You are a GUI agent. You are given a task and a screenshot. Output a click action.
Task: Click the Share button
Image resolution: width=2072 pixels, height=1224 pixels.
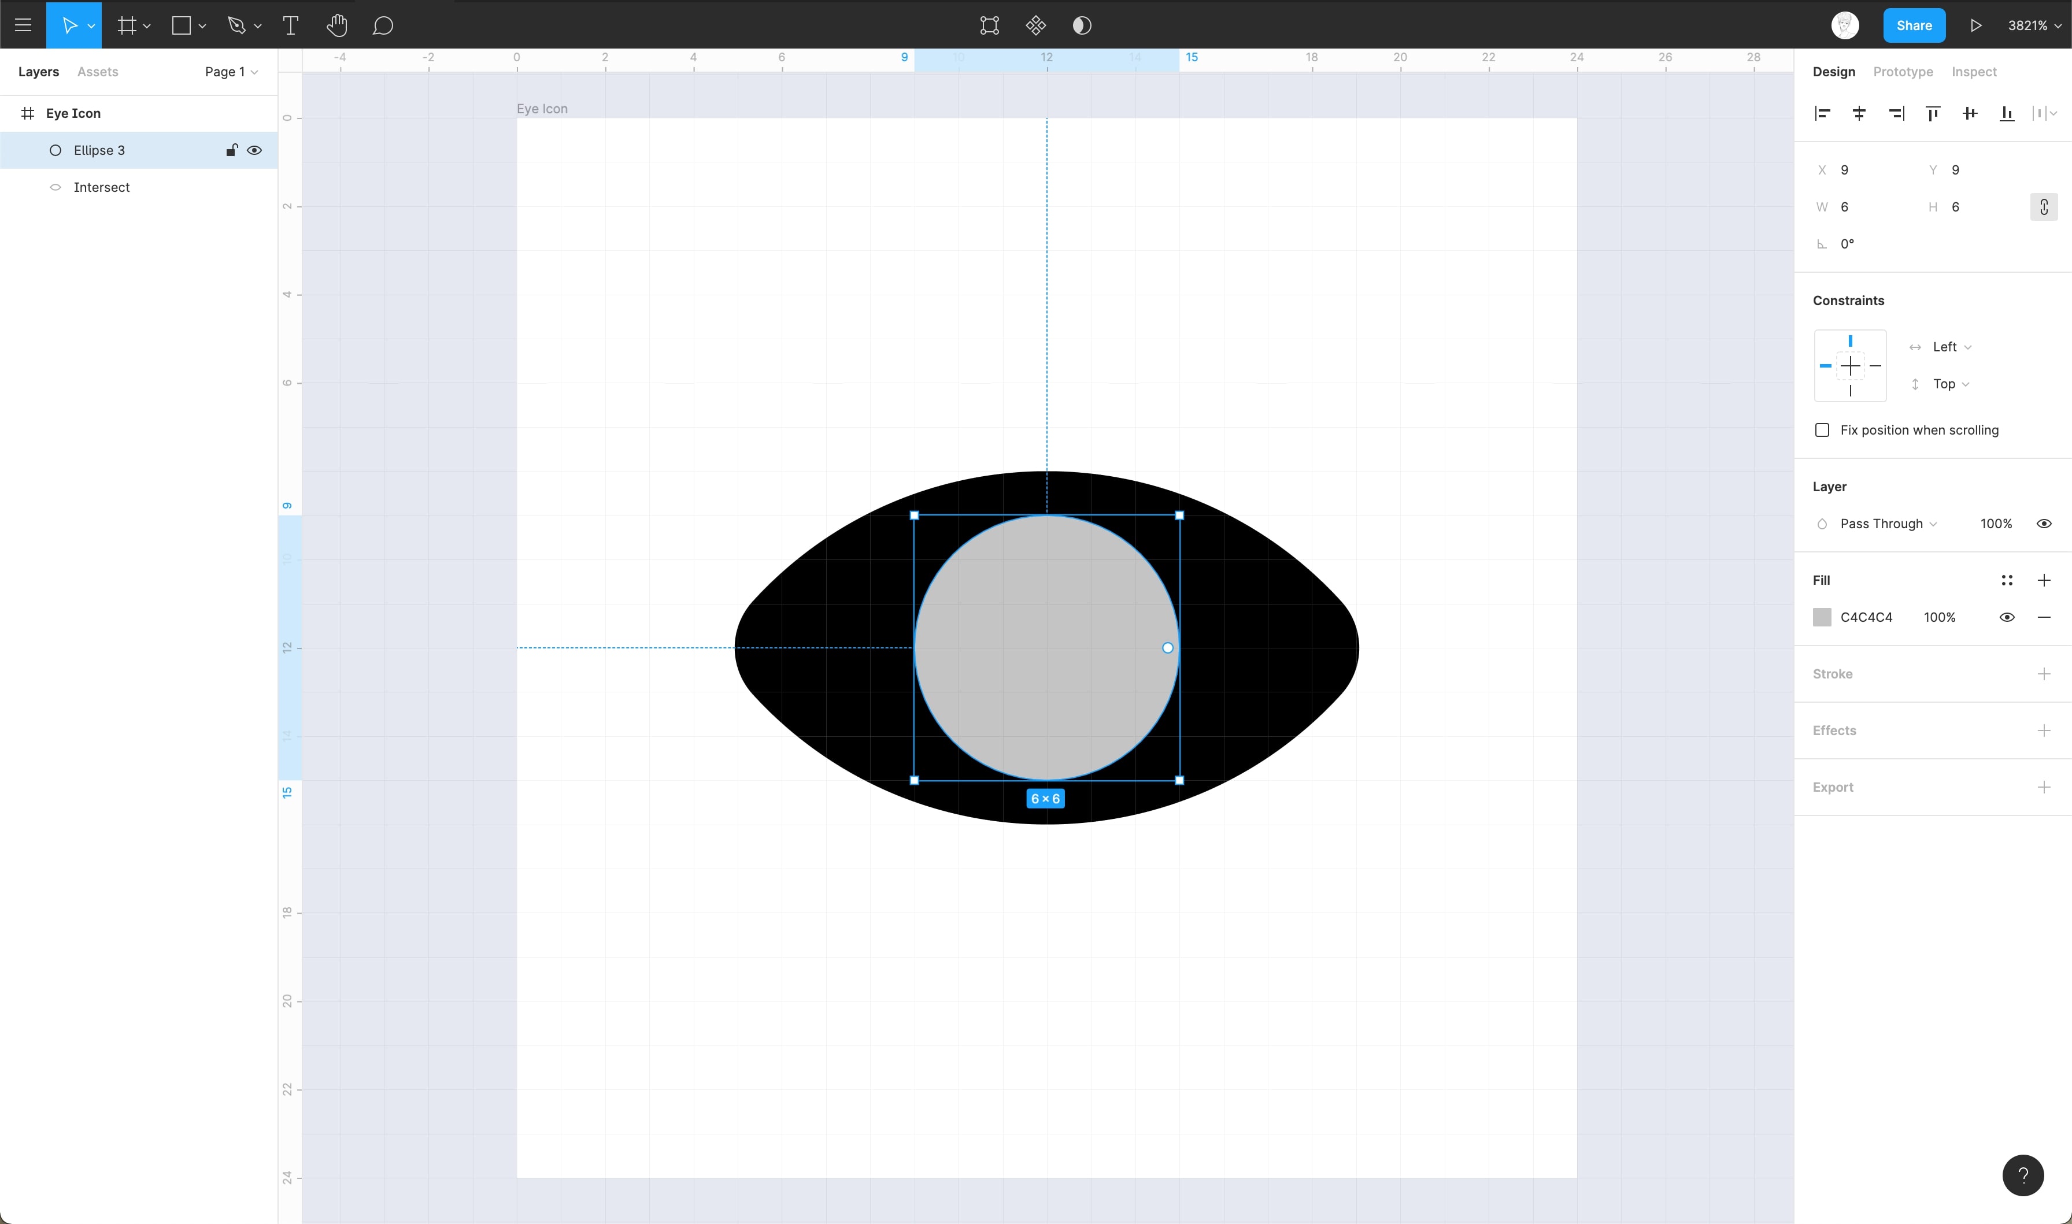click(x=1914, y=25)
